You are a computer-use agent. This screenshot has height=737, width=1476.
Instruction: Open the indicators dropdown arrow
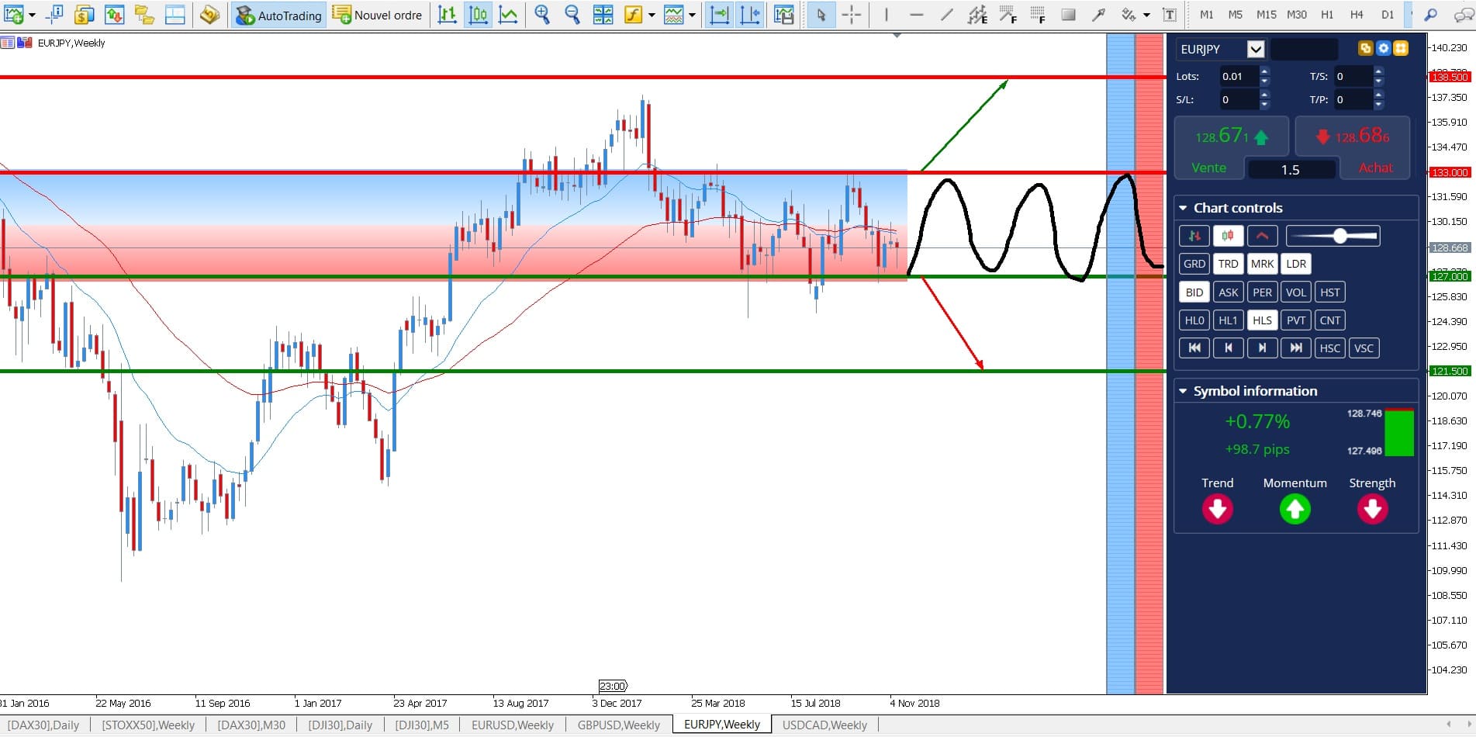coord(652,15)
